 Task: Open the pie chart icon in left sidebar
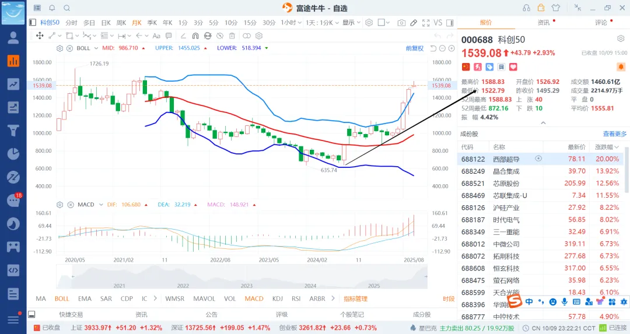pos(13,153)
